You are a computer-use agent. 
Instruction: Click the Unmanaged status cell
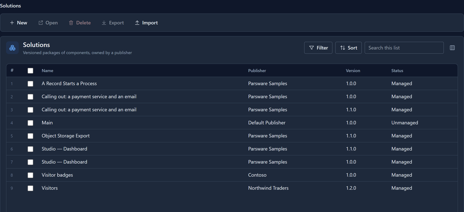[x=405, y=123]
